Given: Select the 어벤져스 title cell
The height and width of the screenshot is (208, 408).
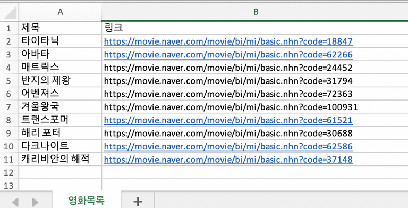Looking at the screenshot, I should pos(60,94).
